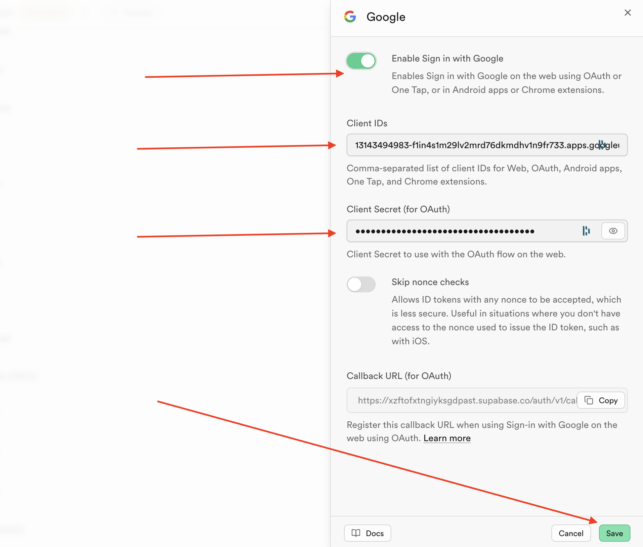Copy the Callback URL
The width and height of the screenshot is (643, 547).
coord(601,400)
